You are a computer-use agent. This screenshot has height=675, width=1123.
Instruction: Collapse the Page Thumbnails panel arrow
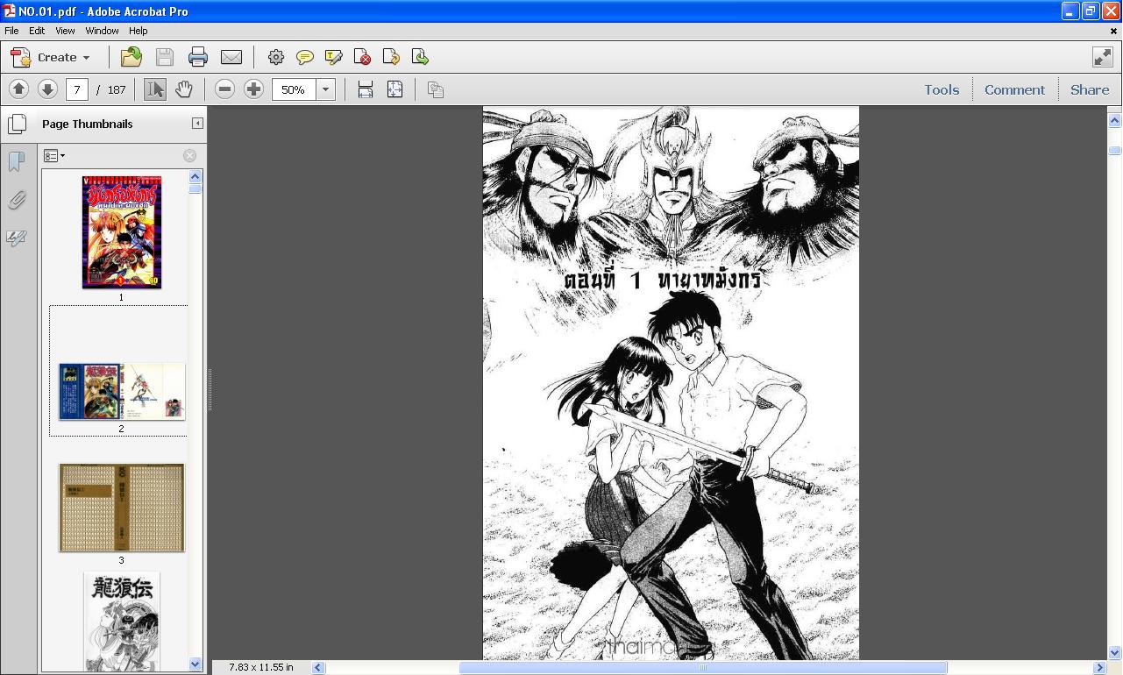pyautogui.click(x=197, y=124)
